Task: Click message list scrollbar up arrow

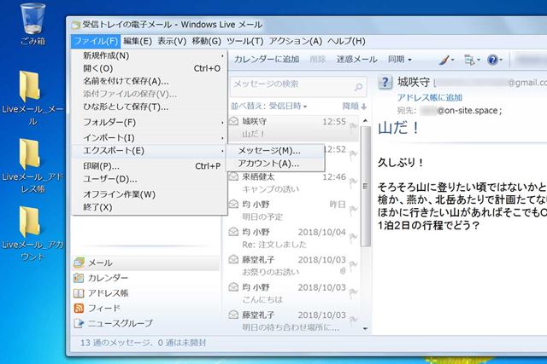Action: point(365,121)
